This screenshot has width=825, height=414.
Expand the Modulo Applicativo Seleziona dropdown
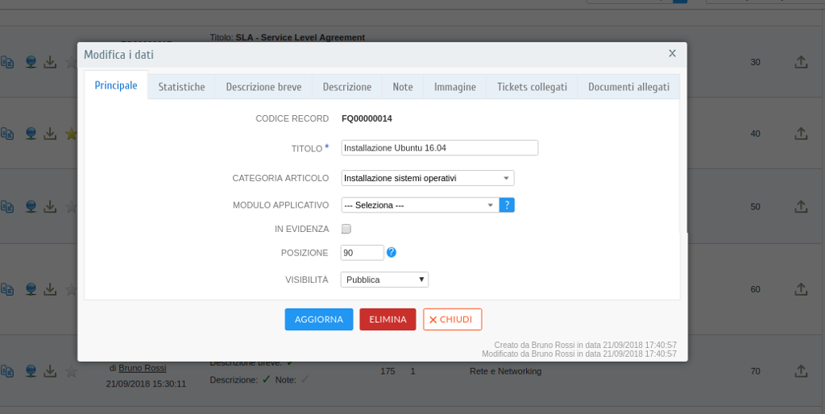pyautogui.click(x=420, y=205)
